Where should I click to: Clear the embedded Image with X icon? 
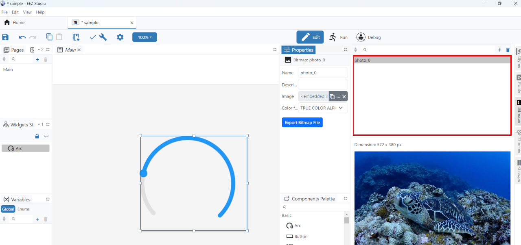point(344,96)
